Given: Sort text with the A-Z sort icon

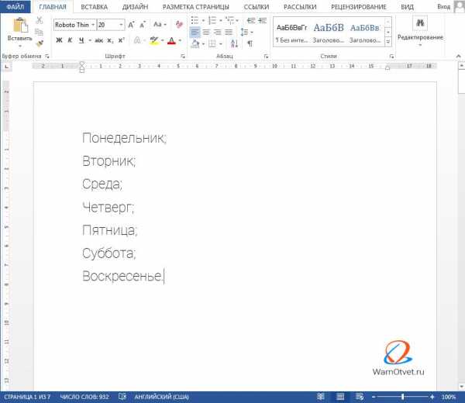Looking at the screenshot, I should tap(235, 43).
